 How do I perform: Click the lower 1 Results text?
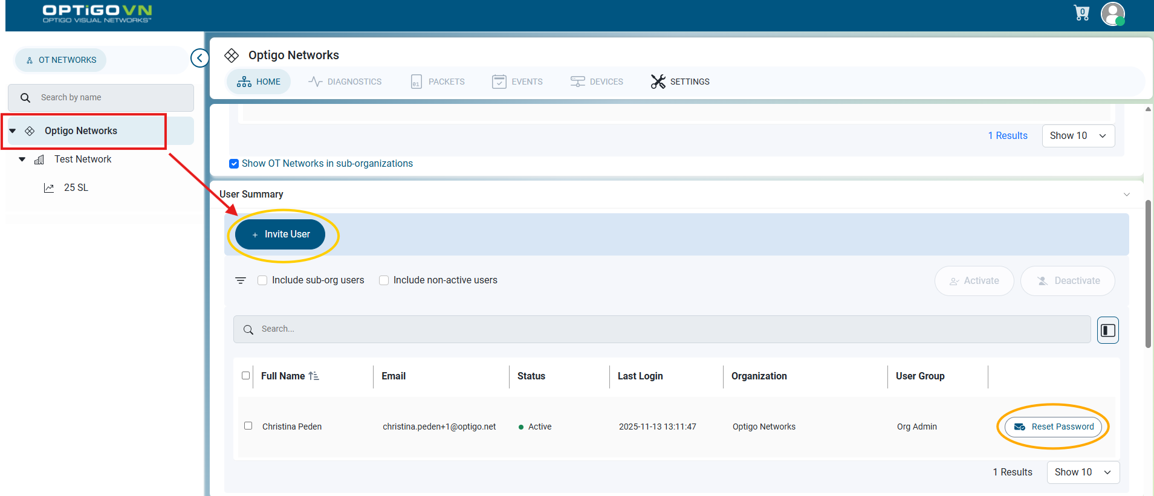(x=1013, y=472)
